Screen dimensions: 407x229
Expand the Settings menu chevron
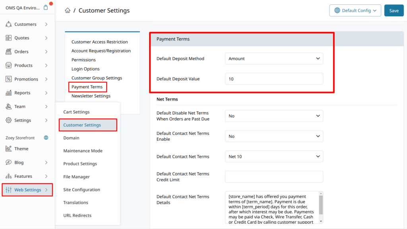click(46, 120)
